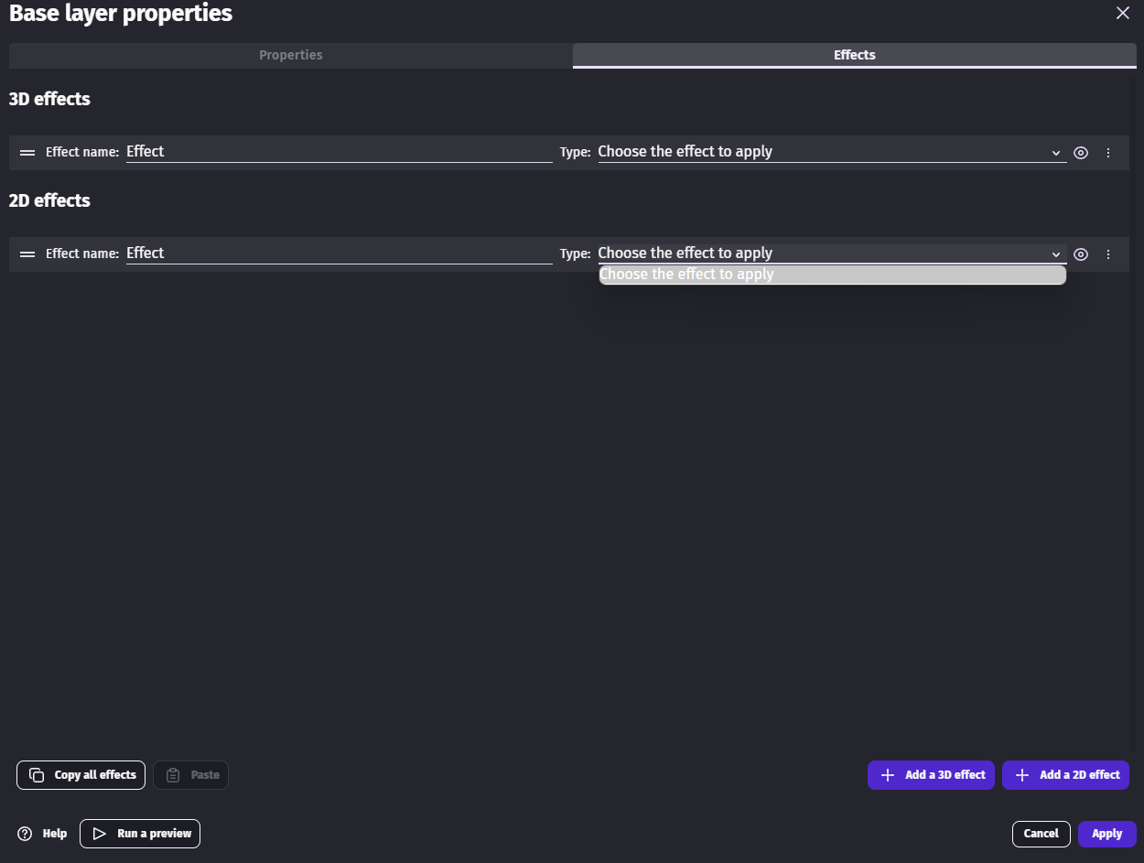Click the Apply button
Image resolution: width=1144 pixels, height=863 pixels.
[1106, 834]
